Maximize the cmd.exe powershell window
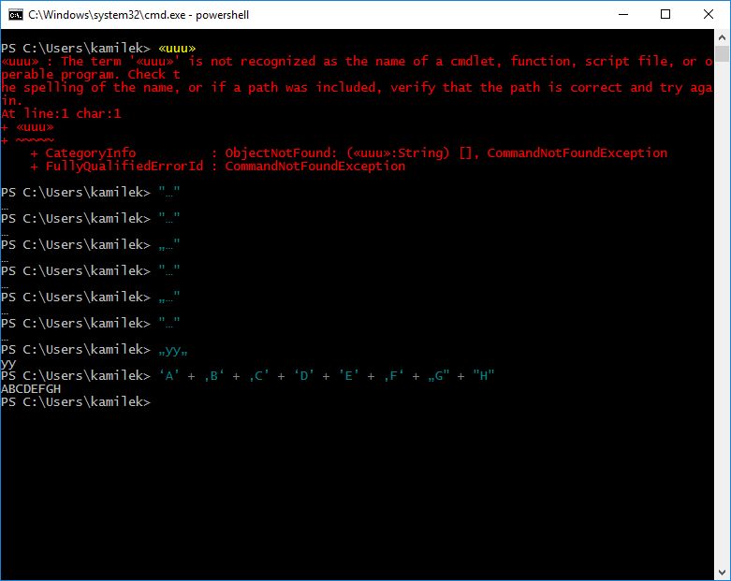This screenshot has width=731, height=581. tap(665, 14)
